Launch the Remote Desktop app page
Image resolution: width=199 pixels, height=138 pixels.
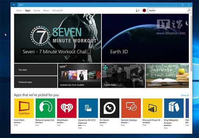[131, 108]
